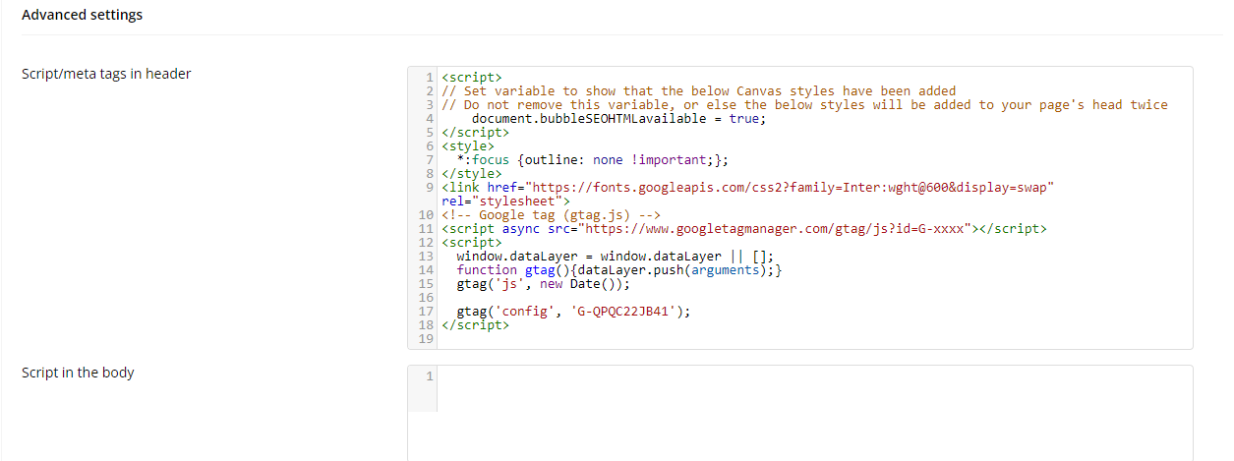Click the closing </script> tag on line 18
Viewport: 1234px width, 461px height.
click(476, 324)
